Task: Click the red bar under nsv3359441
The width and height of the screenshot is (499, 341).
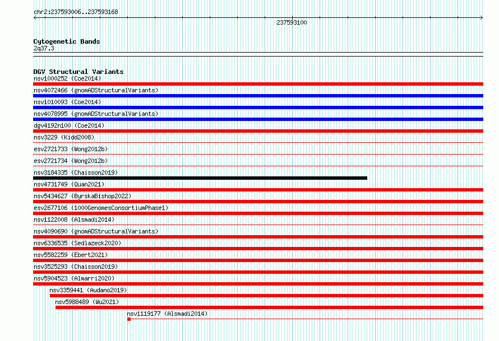Action: pos(266,296)
